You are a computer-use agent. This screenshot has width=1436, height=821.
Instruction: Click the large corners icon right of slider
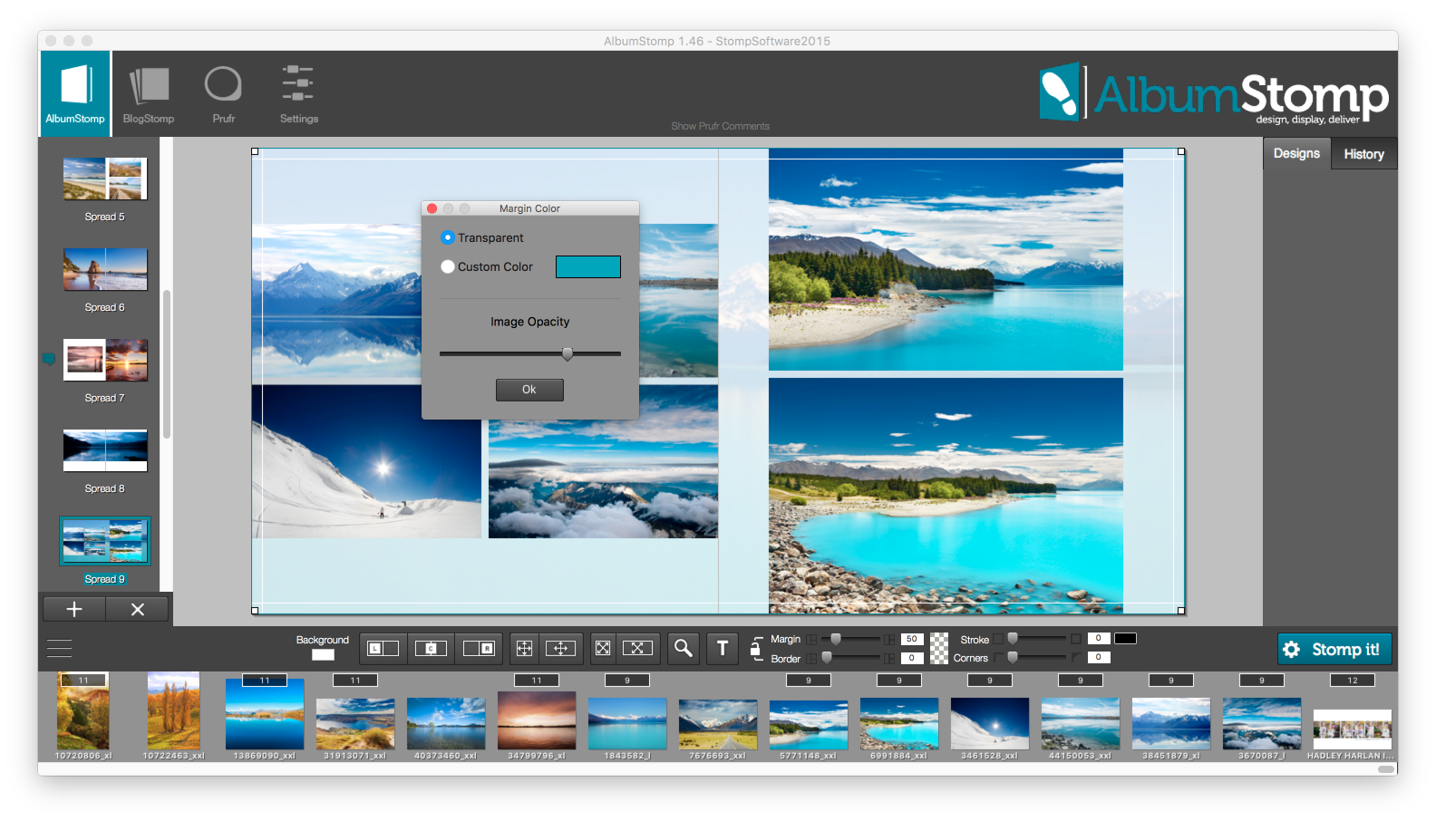click(x=1076, y=658)
